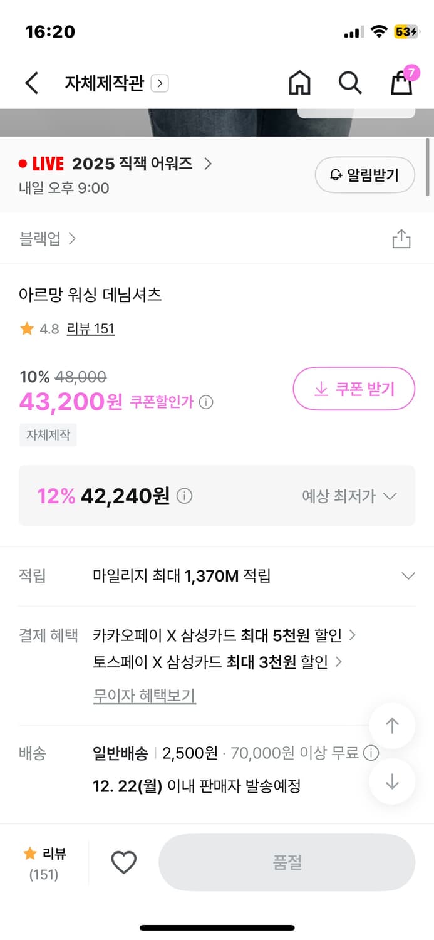Expand the 마일리지 적립 details row

click(x=408, y=575)
